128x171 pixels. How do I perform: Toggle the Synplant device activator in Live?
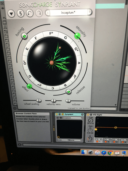click(57, 114)
